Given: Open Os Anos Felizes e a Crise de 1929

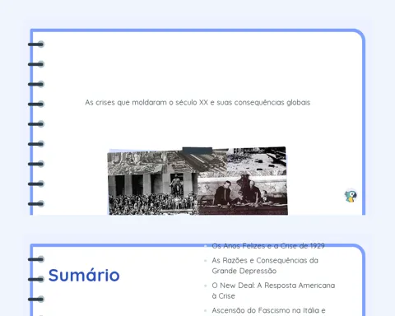Looking at the screenshot, I should pyautogui.click(x=268, y=246).
